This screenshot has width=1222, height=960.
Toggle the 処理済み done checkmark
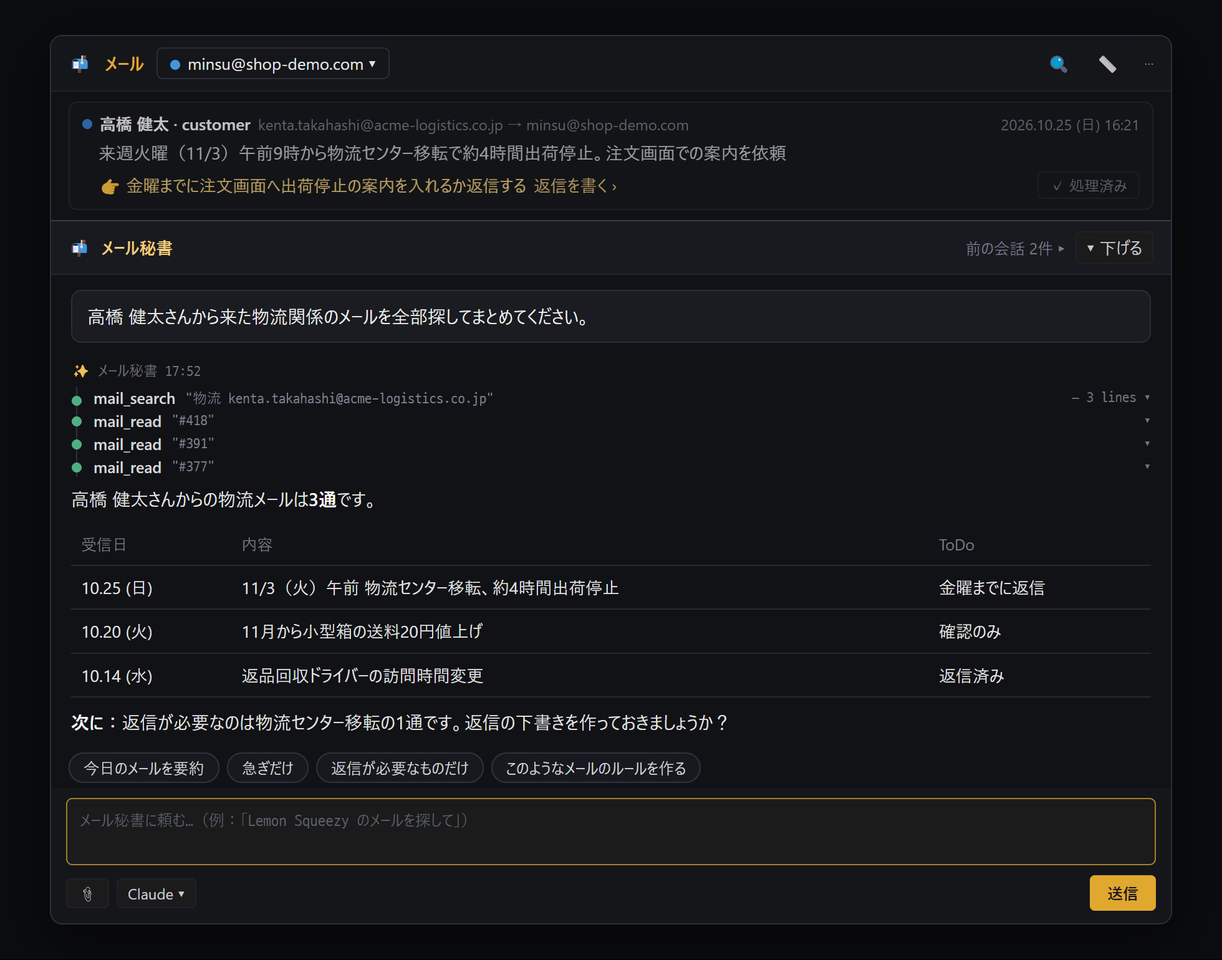1089,186
